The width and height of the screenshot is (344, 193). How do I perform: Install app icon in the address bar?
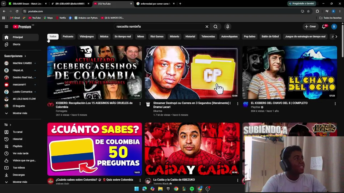pyautogui.click(x=302, y=11)
